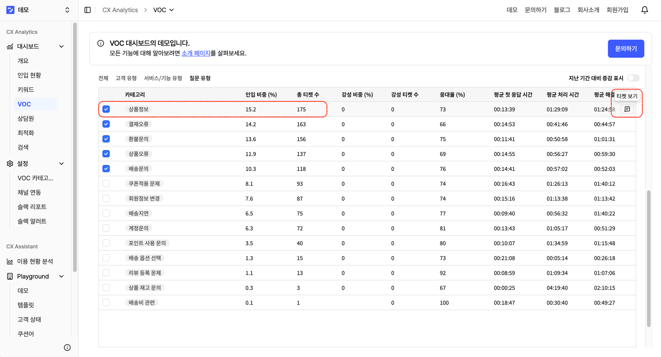Viewport: 661px width, 357px height.
Task: Click the 티켓 보기 speech bubble icon
Action: 627,109
